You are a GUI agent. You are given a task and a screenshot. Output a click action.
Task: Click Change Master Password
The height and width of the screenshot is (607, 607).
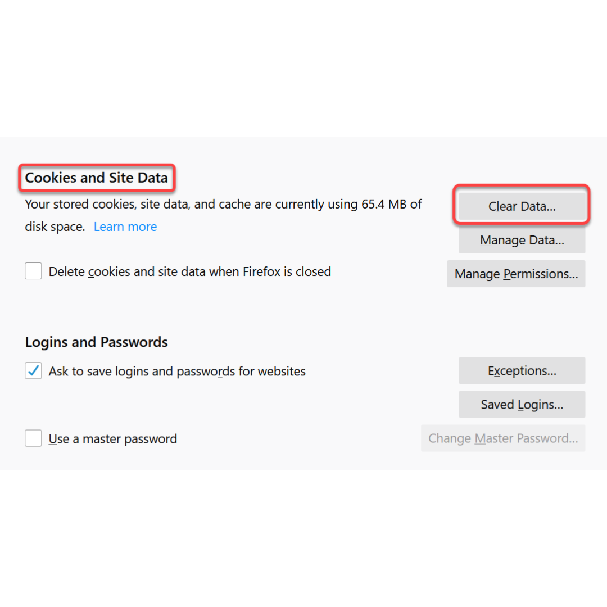503,438
